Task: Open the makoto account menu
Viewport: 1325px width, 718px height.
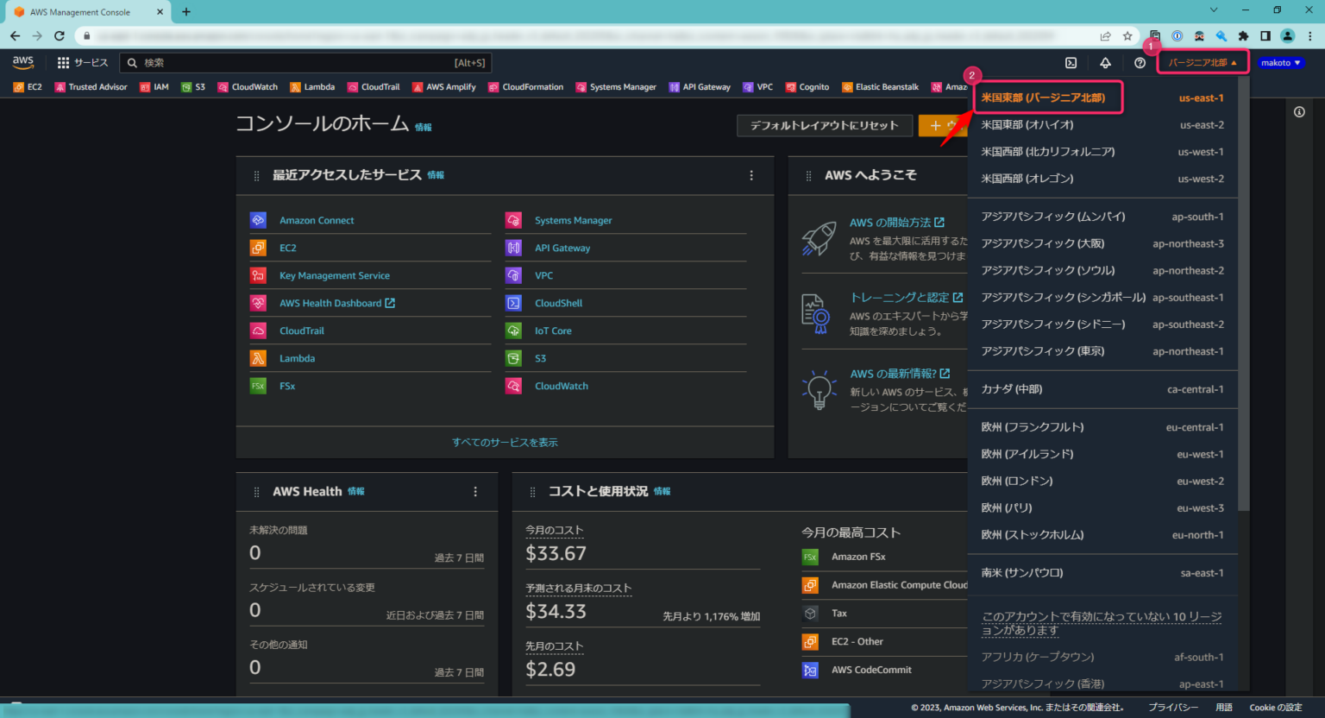Action: point(1281,62)
